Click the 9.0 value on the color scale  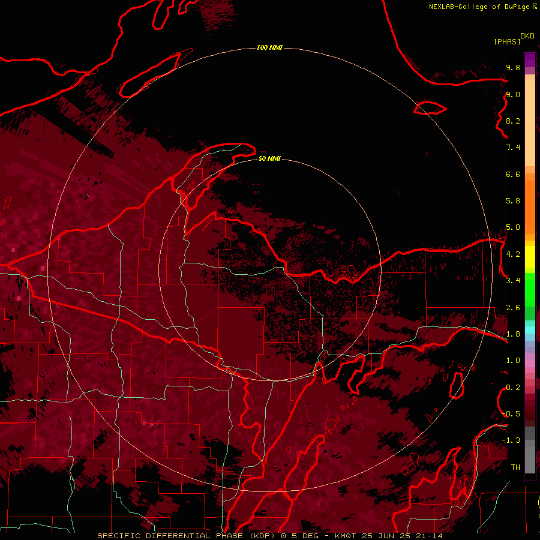513,94
